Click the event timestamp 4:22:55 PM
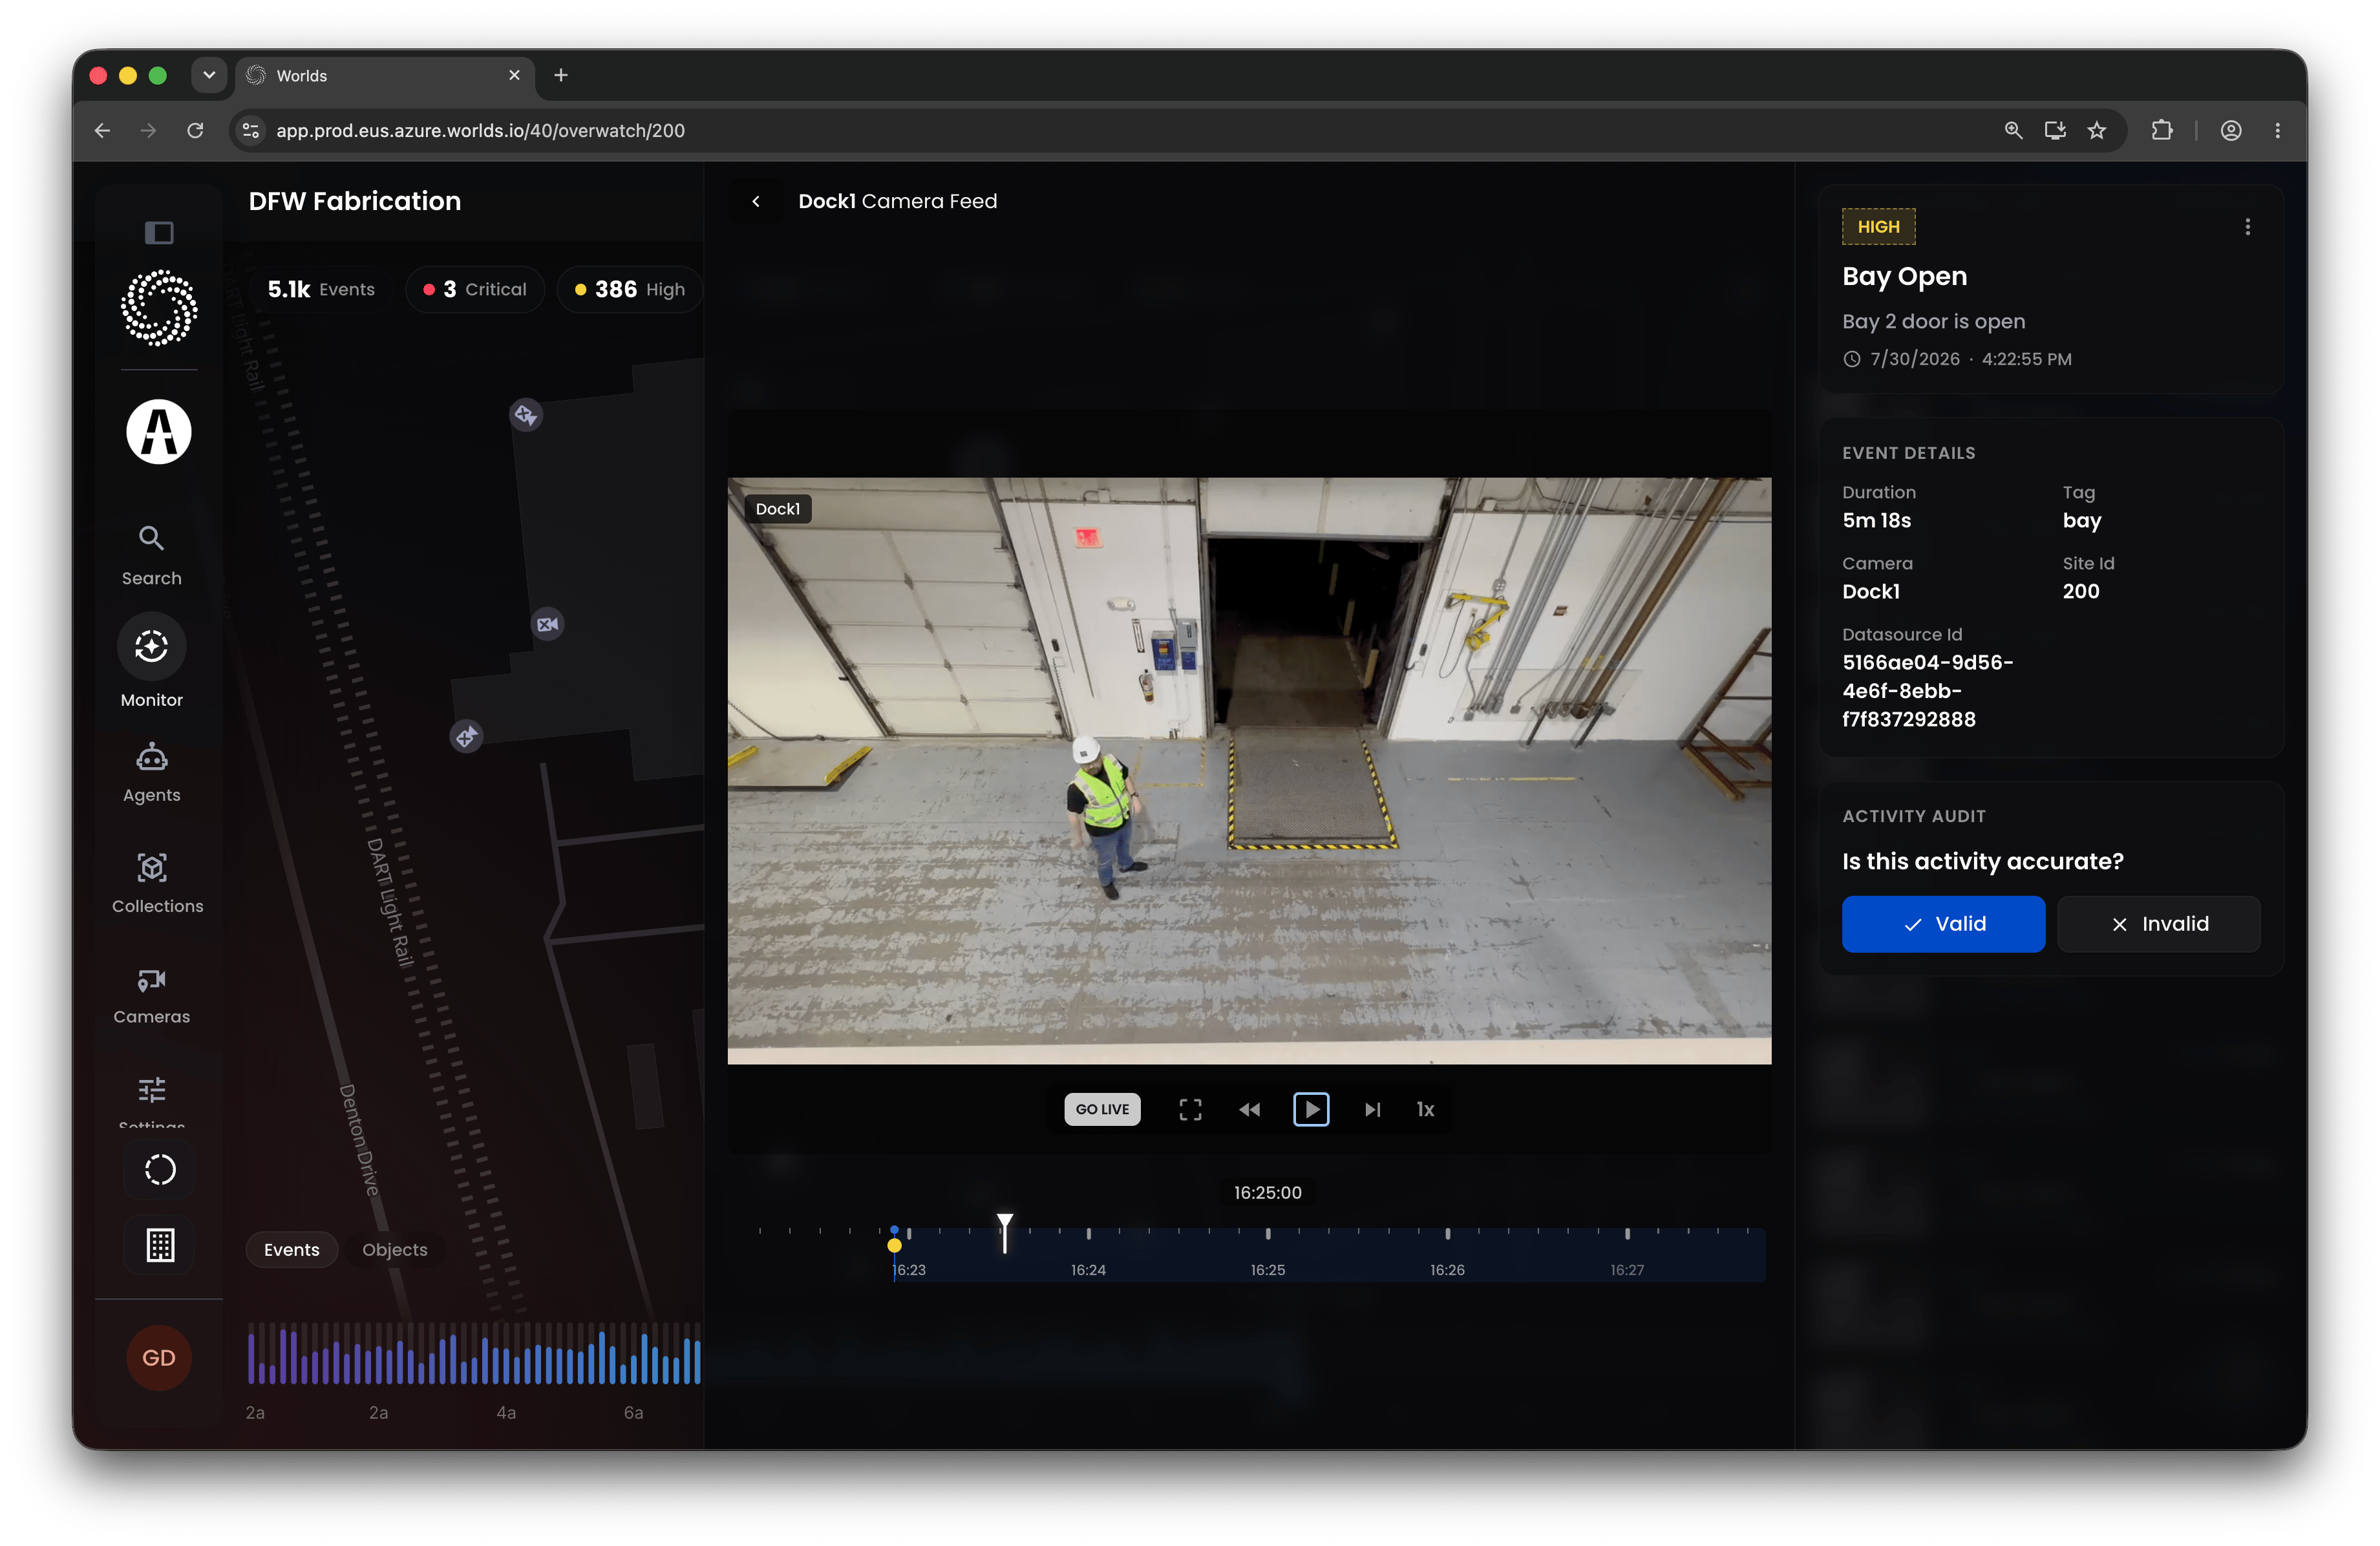 (2026, 359)
